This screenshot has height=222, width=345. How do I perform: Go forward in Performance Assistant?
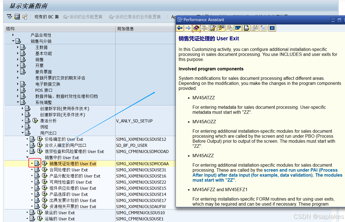click(x=188, y=28)
